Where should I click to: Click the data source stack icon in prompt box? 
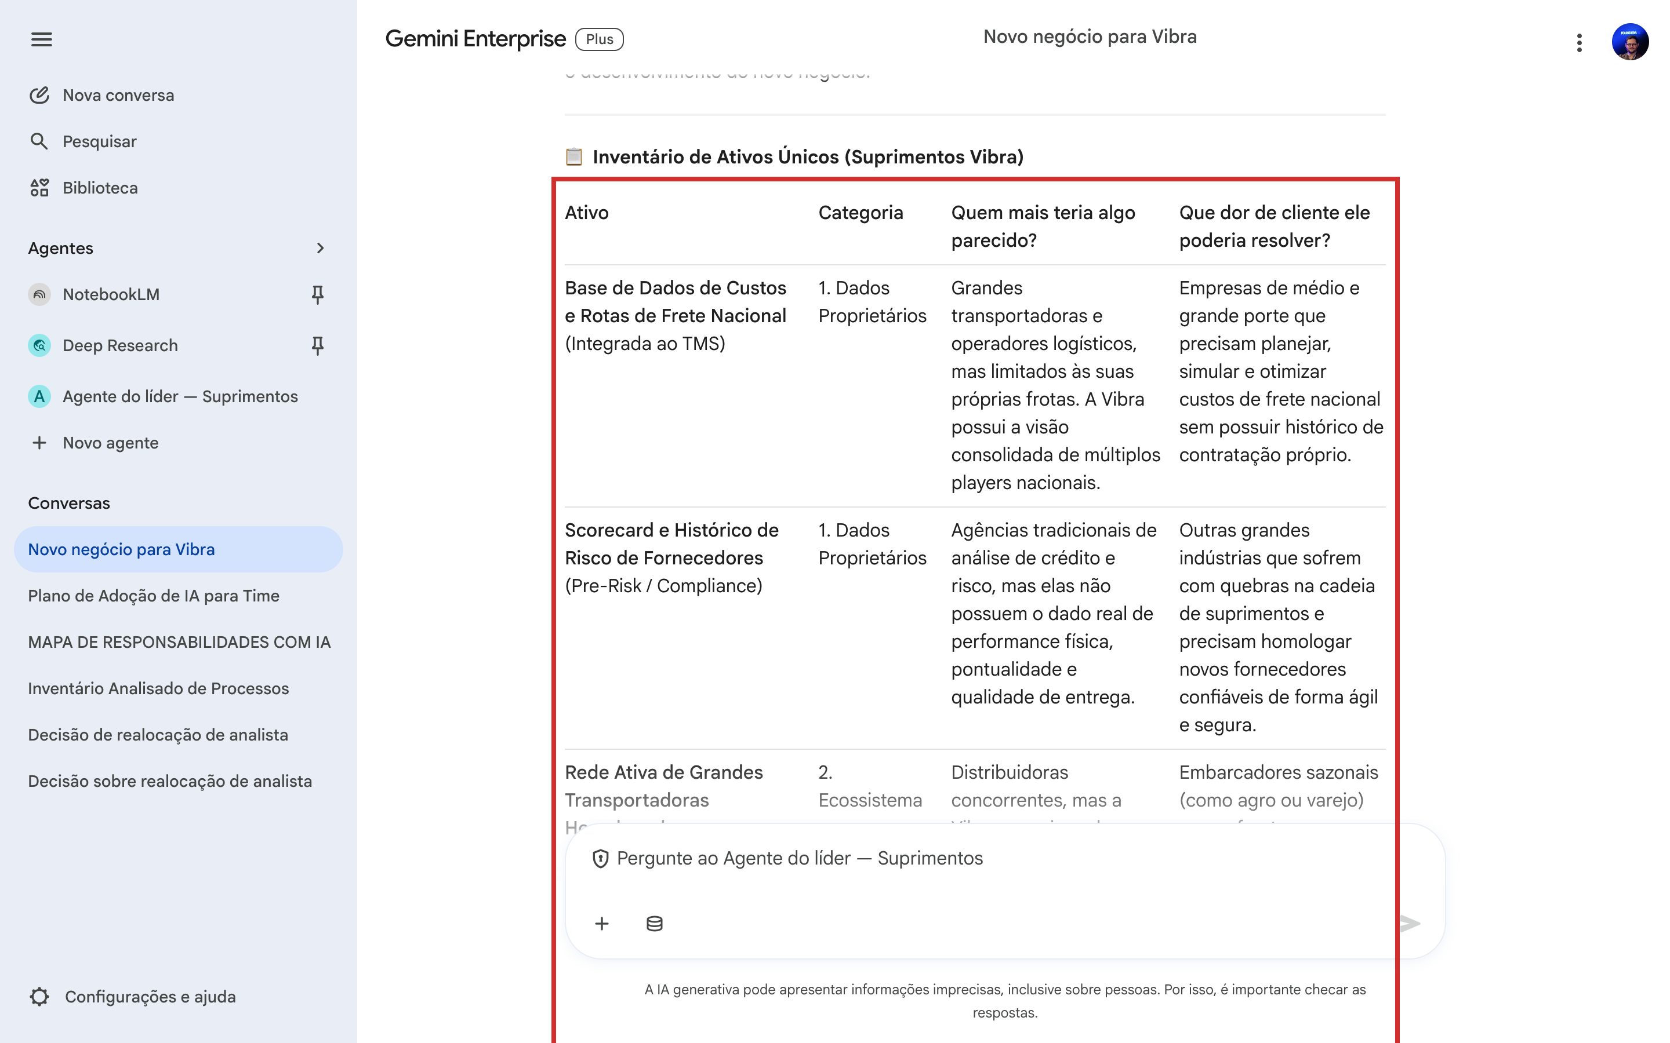[654, 924]
